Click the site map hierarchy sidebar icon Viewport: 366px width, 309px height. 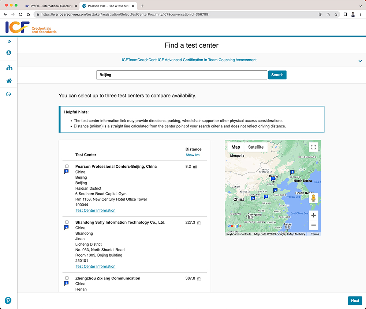pos(9,68)
